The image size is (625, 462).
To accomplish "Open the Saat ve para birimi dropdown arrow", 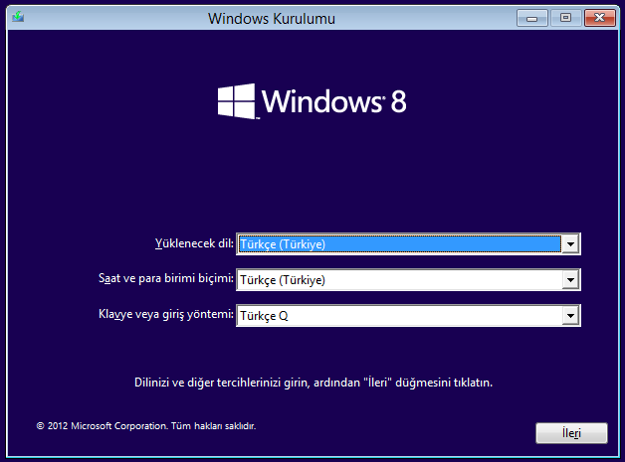I will click(x=570, y=280).
